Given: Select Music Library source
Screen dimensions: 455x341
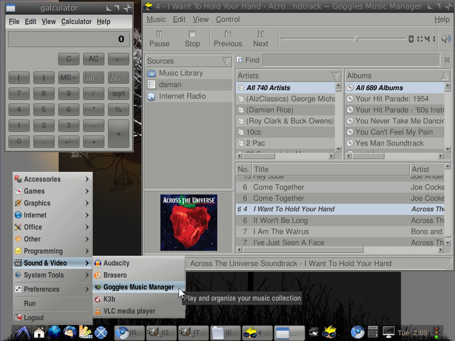Looking at the screenshot, I should (x=188, y=73).
